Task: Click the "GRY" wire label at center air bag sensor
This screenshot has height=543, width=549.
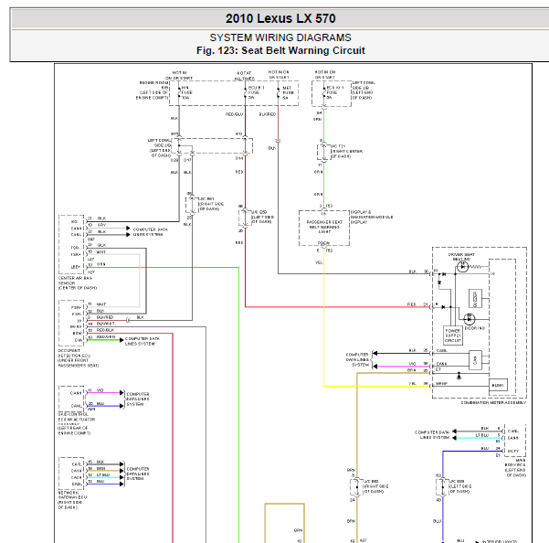Action: tap(101, 225)
